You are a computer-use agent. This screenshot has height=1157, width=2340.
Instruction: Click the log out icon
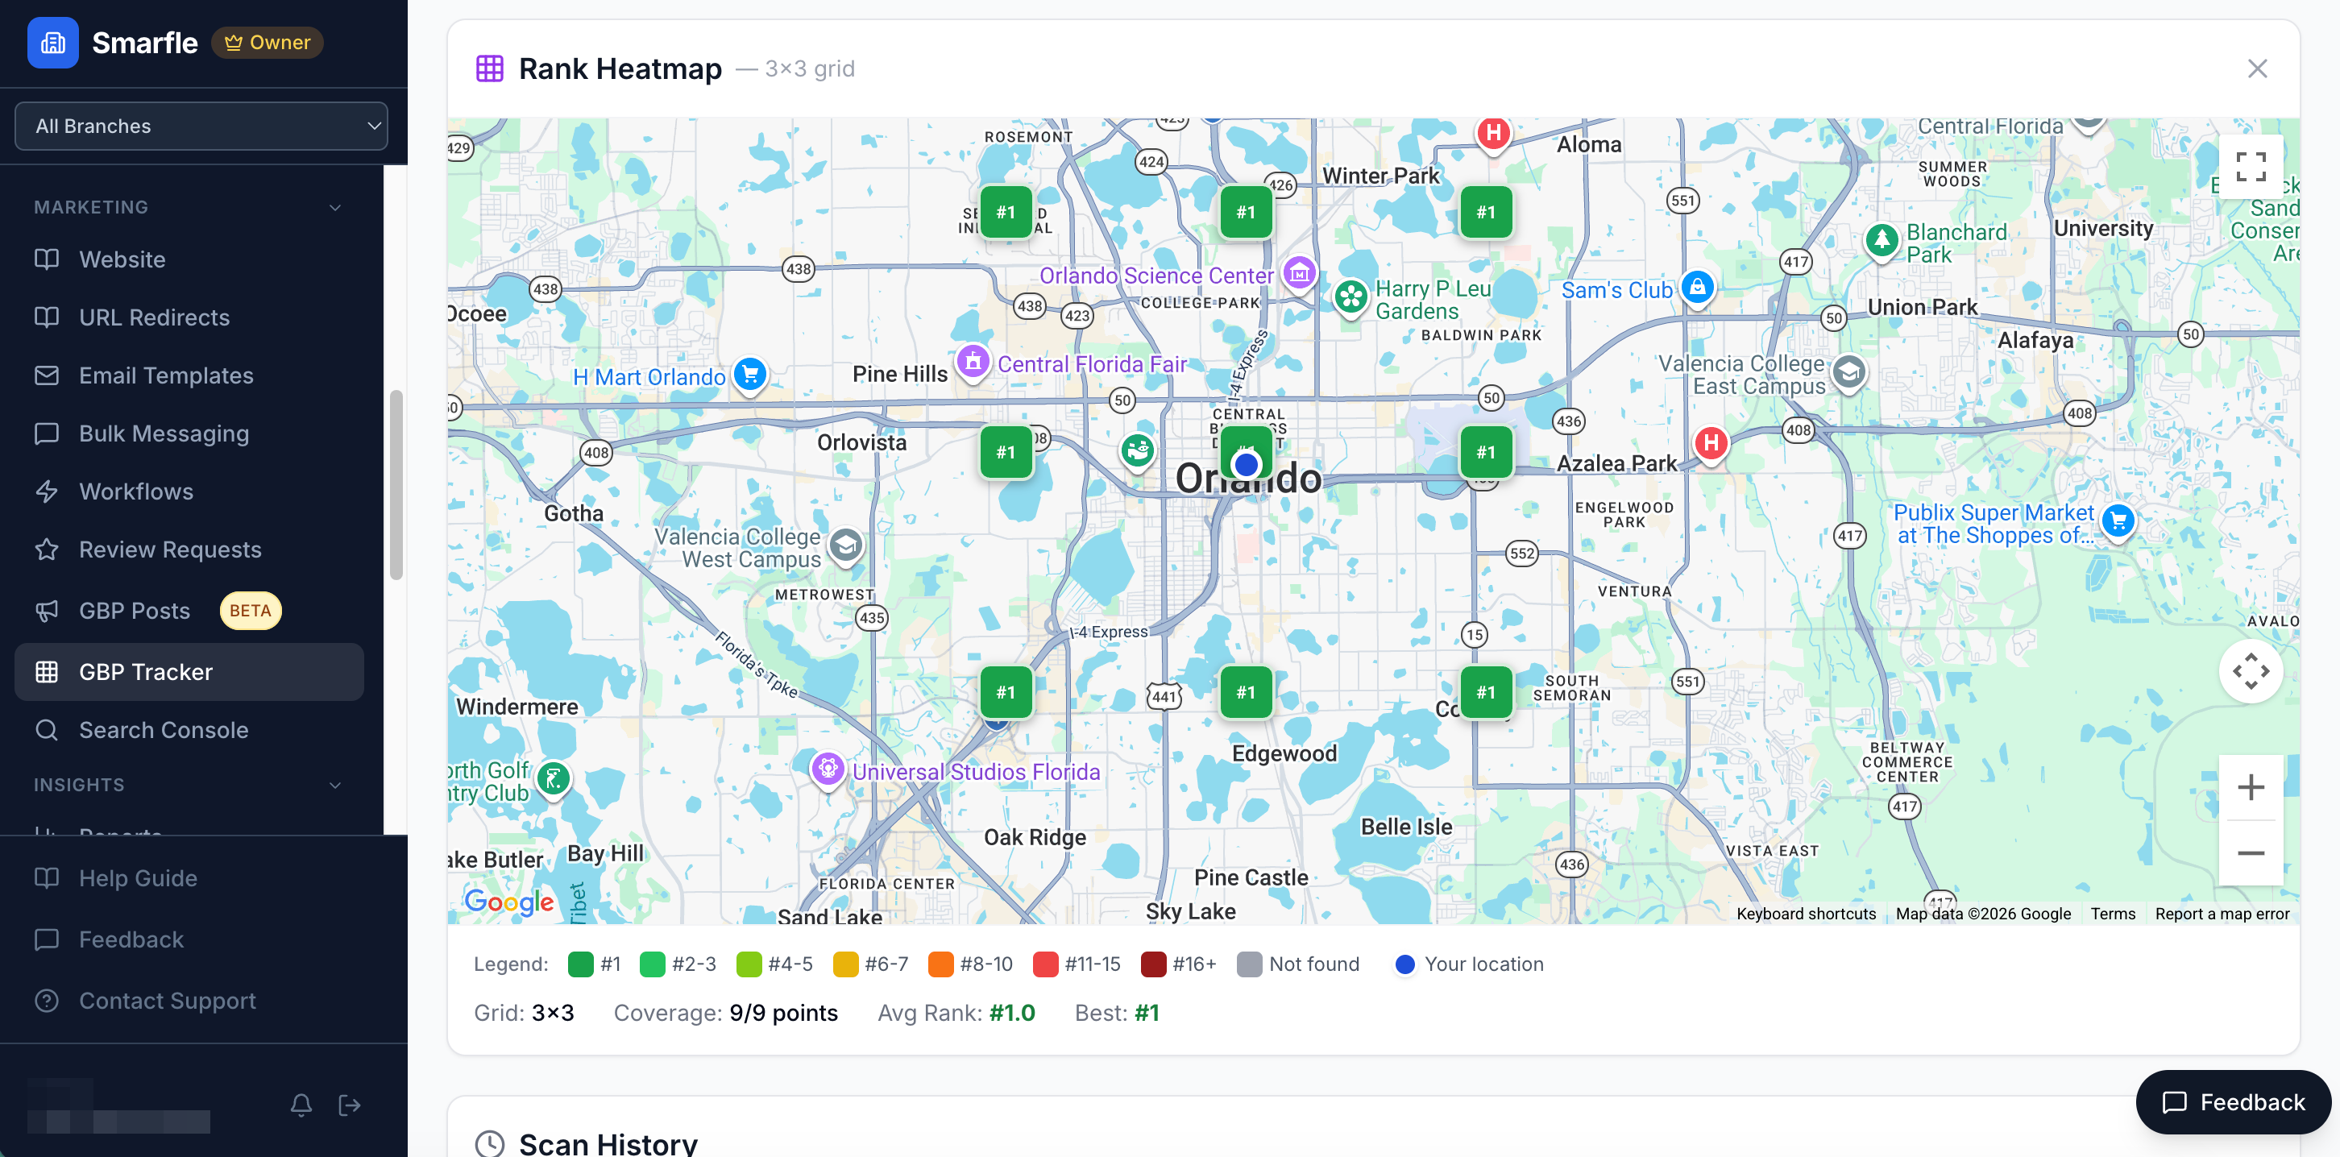(350, 1105)
